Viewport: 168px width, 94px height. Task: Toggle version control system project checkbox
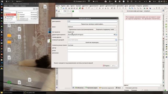click(x=53, y=63)
